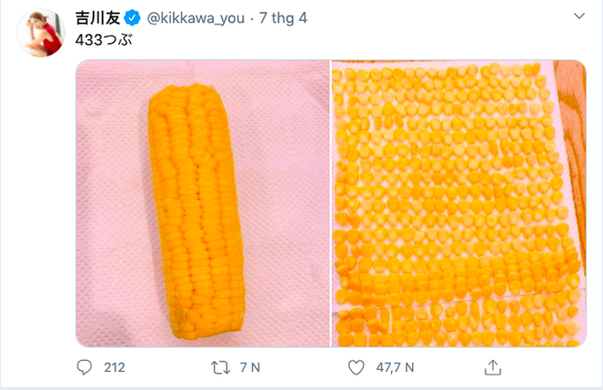Like the tweet with the heart icon
The height and width of the screenshot is (390, 603).
357,367
